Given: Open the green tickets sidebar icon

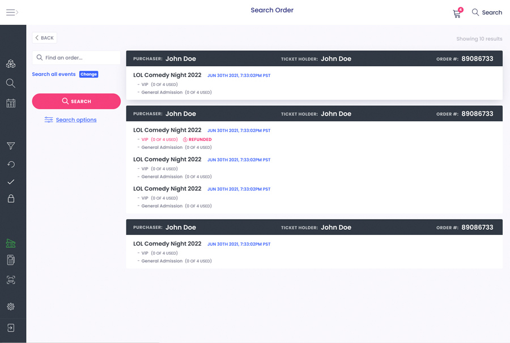Looking at the screenshot, I should point(11,243).
